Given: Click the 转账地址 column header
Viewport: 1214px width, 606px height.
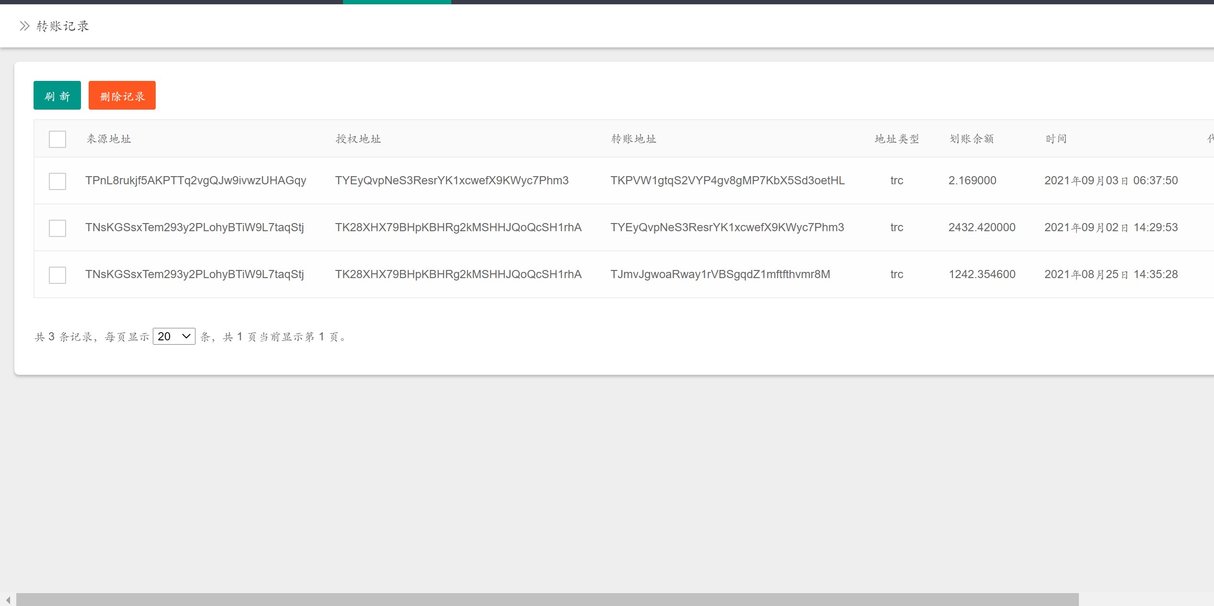Looking at the screenshot, I should click(x=633, y=139).
